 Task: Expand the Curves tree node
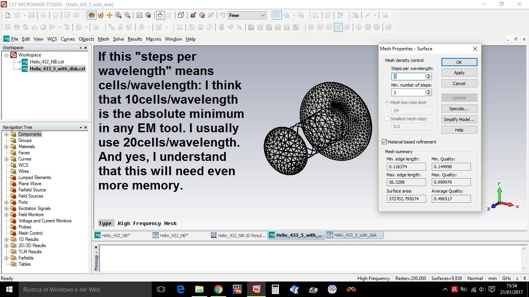pos(7,159)
